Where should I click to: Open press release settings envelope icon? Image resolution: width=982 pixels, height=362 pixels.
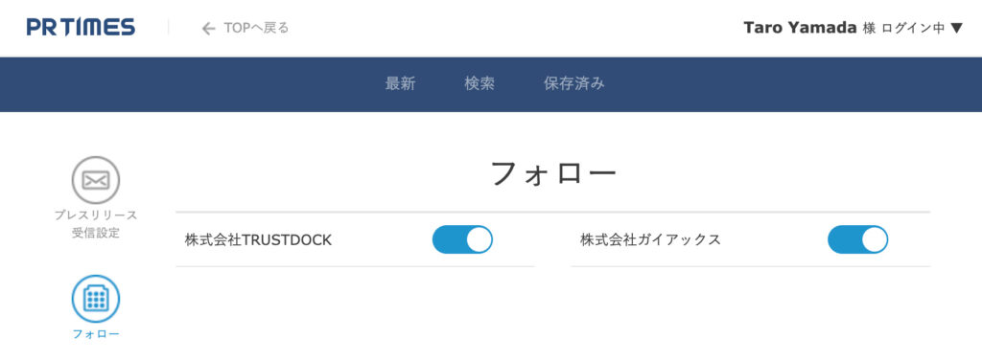(x=96, y=180)
